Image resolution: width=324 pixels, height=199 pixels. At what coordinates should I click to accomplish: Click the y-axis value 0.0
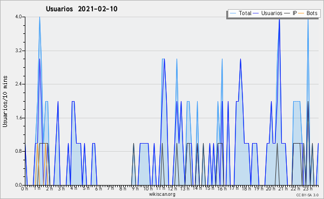18,185
